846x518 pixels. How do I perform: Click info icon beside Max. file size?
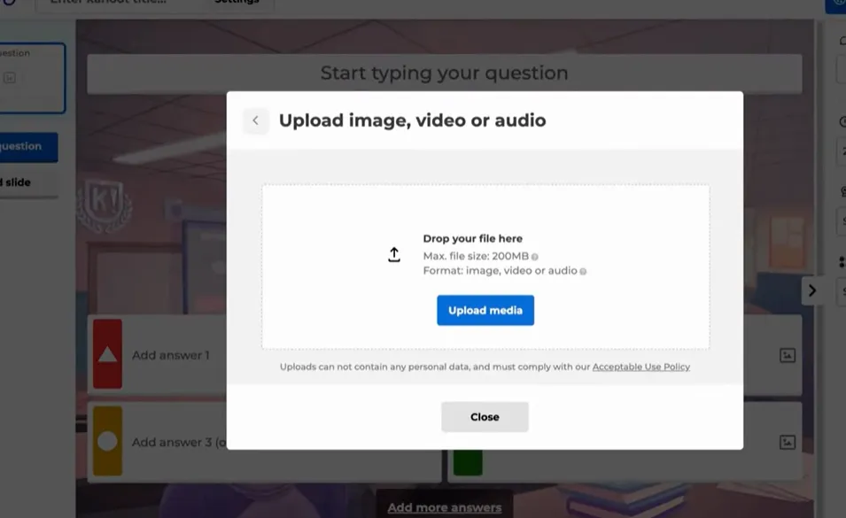coord(535,257)
